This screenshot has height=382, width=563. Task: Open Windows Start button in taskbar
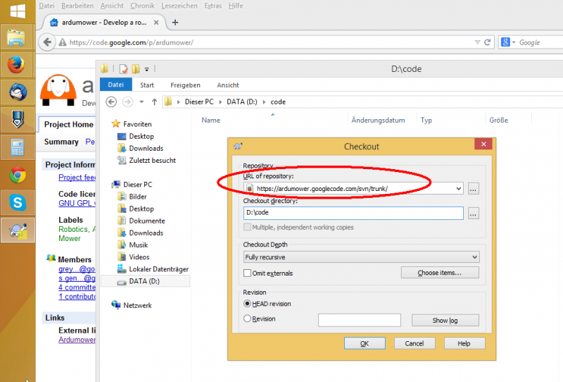(x=18, y=11)
